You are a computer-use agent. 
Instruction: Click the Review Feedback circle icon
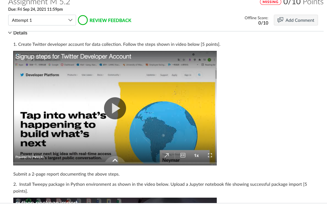[x=83, y=20]
